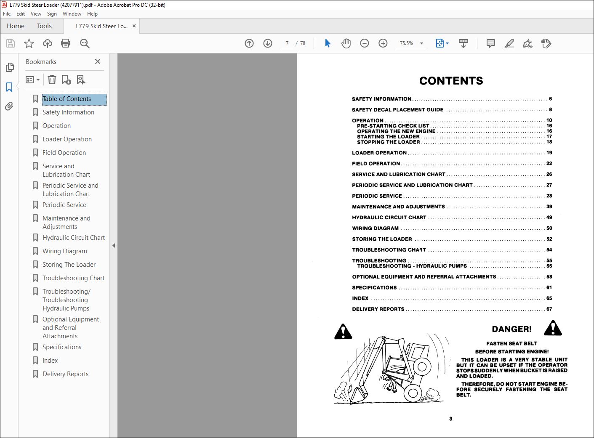
Task: Open the Stamp tool
Action: (x=546, y=43)
